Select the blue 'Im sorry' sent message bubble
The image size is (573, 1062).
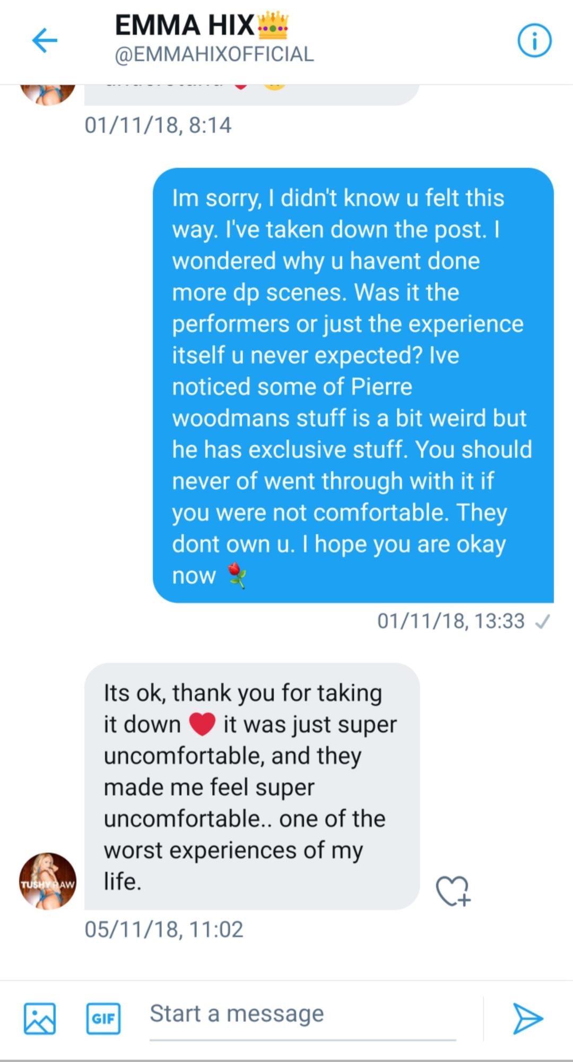point(353,385)
